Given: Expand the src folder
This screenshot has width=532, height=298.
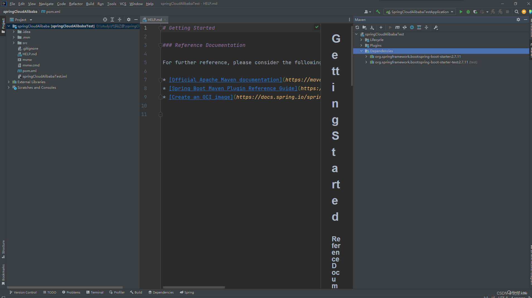Looking at the screenshot, I should pyautogui.click(x=14, y=43).
